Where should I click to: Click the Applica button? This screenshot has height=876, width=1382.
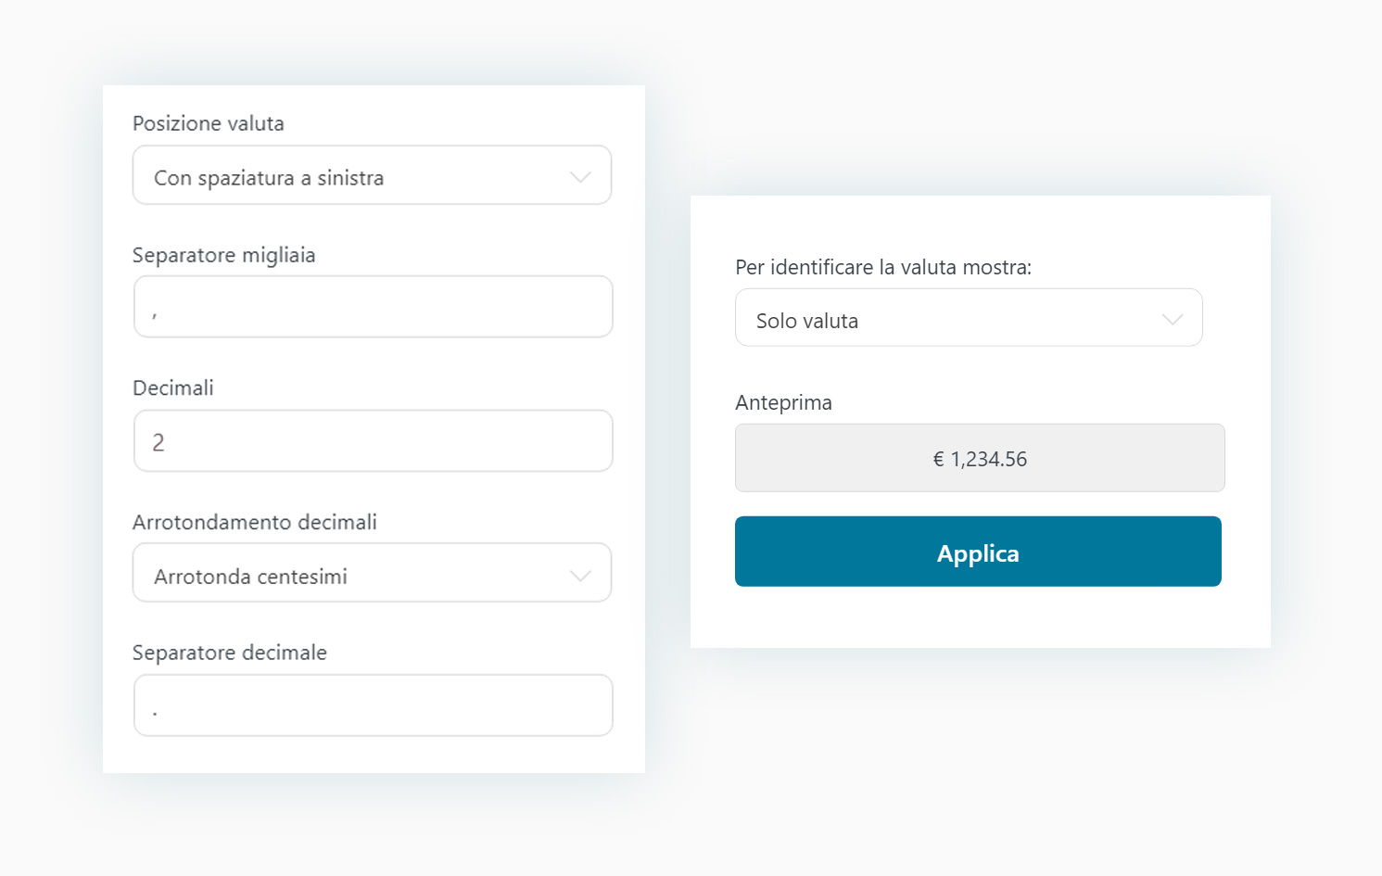click(x=978, y=552)
